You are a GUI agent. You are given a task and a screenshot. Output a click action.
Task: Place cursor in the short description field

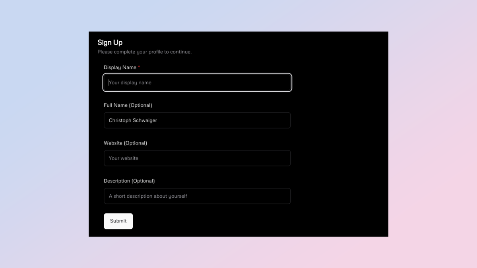tap(197, 196)
